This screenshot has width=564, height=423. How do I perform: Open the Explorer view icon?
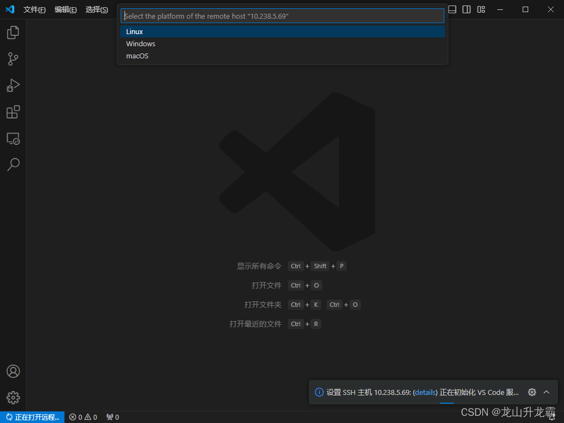13,32
